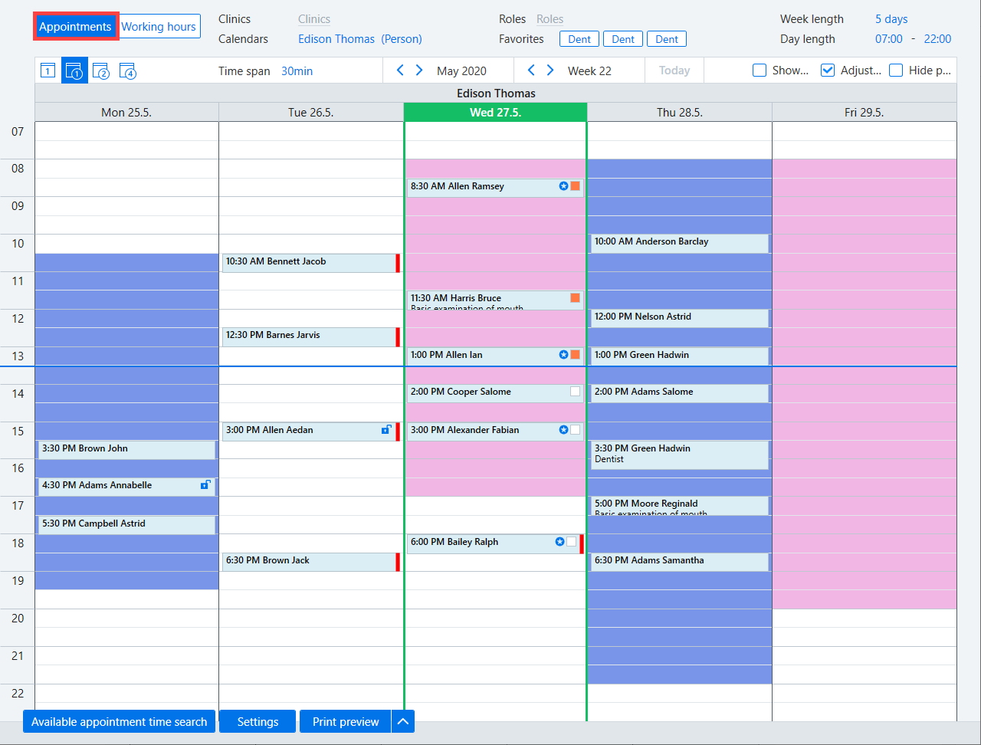Click star icon on Alexander Fabian appointment
This screenshot has width=981, height=745.
pos(563,430)
